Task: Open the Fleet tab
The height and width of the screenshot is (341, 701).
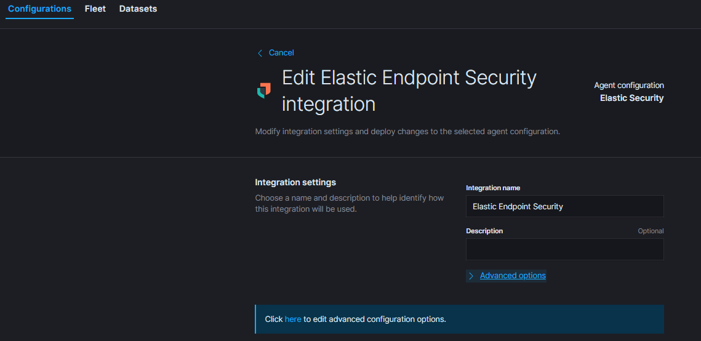Action: click(x=95, y=9)
